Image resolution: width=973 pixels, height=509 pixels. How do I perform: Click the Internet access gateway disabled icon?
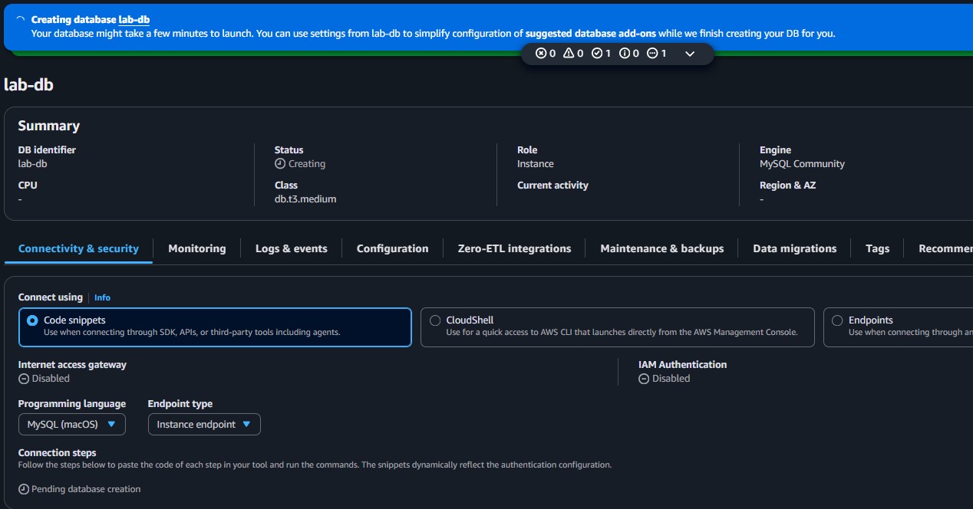(x=24, y=378)
